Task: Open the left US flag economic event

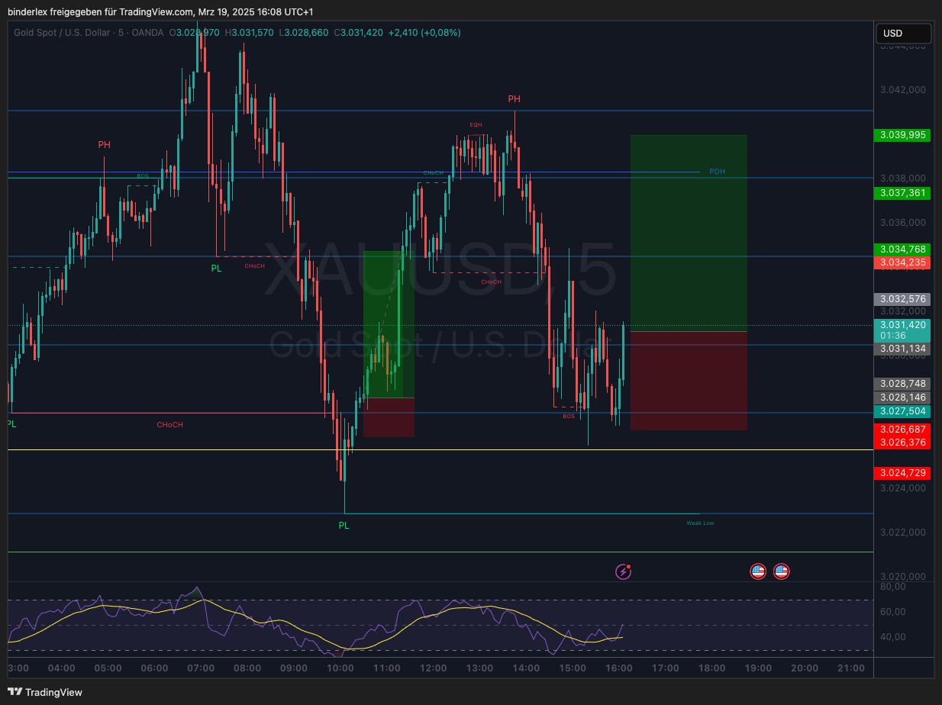Action: (x=757, y=571)
